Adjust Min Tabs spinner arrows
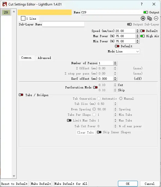 pos(115,115)
